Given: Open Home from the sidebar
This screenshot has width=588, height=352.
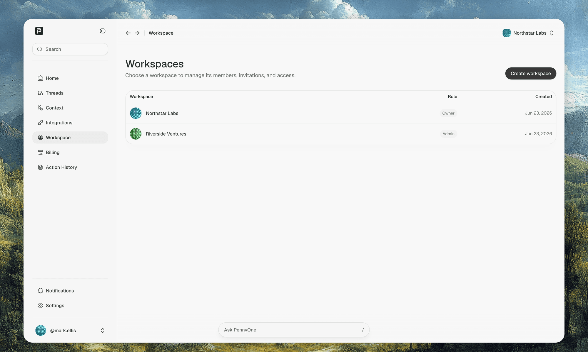Looking at the screenshot, I should [70, 78].
